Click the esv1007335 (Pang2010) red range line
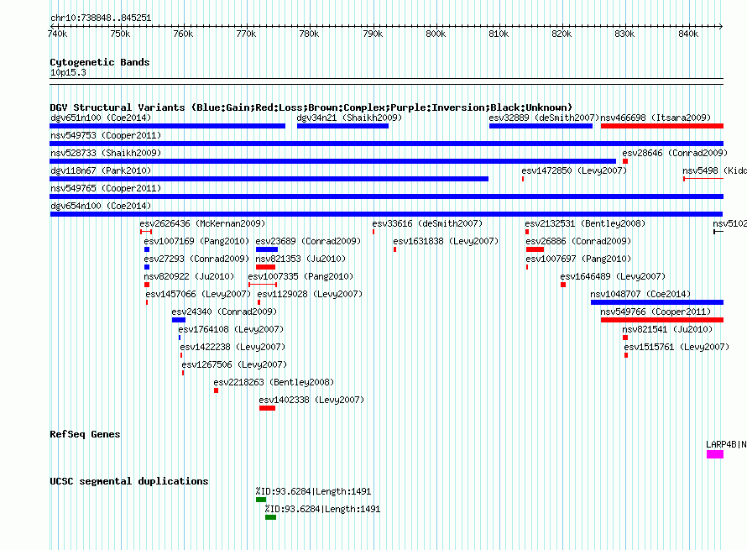Viewport: 747px width, 550px height. pyautogui.click(x=263, y=285)
